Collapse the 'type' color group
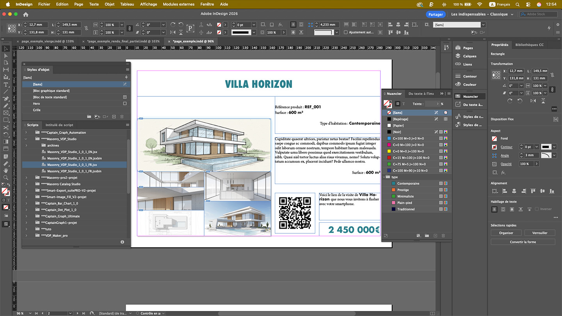 385,177
